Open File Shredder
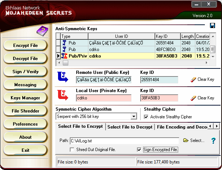Image resolution: width=222 pixels, height=170 pixels. 25,111
